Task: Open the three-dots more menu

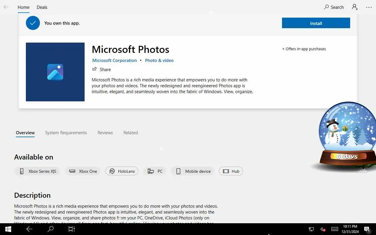Action: point(369,7)
